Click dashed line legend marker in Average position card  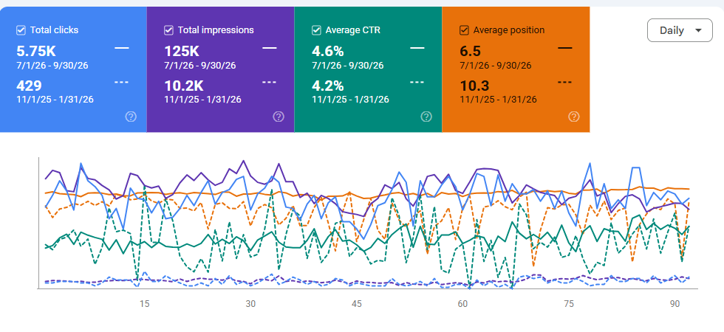point(565,83)
